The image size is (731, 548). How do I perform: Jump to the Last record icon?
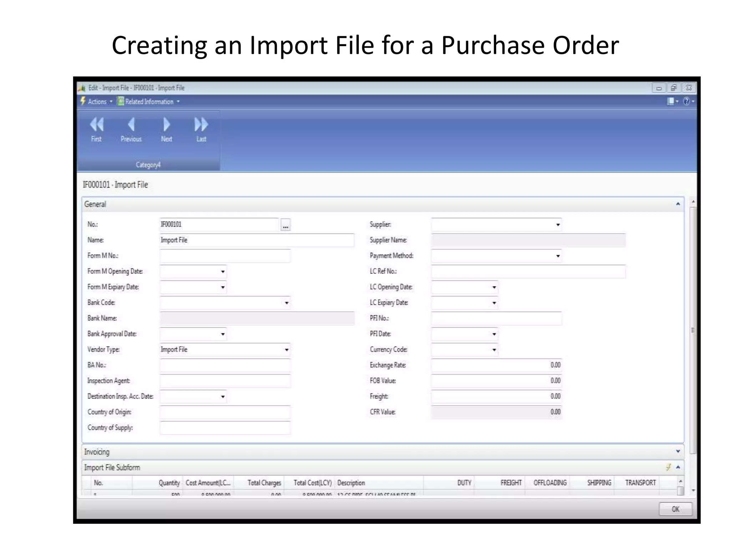[201, 125]
